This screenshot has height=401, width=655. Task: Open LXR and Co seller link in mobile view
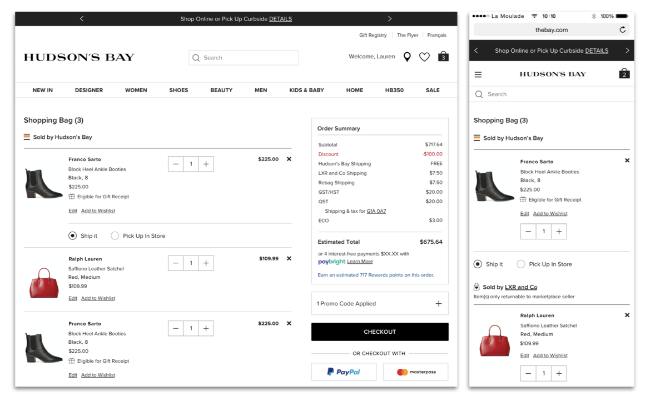click(522, 287)
